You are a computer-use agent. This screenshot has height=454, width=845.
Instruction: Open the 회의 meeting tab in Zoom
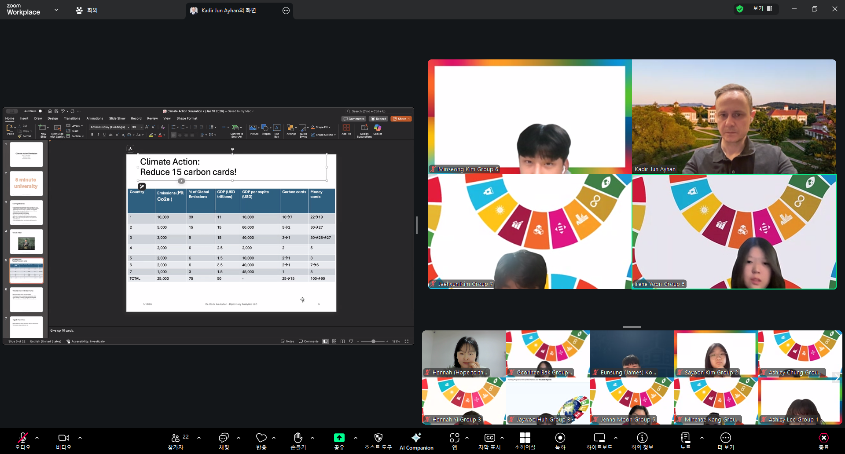87,10
